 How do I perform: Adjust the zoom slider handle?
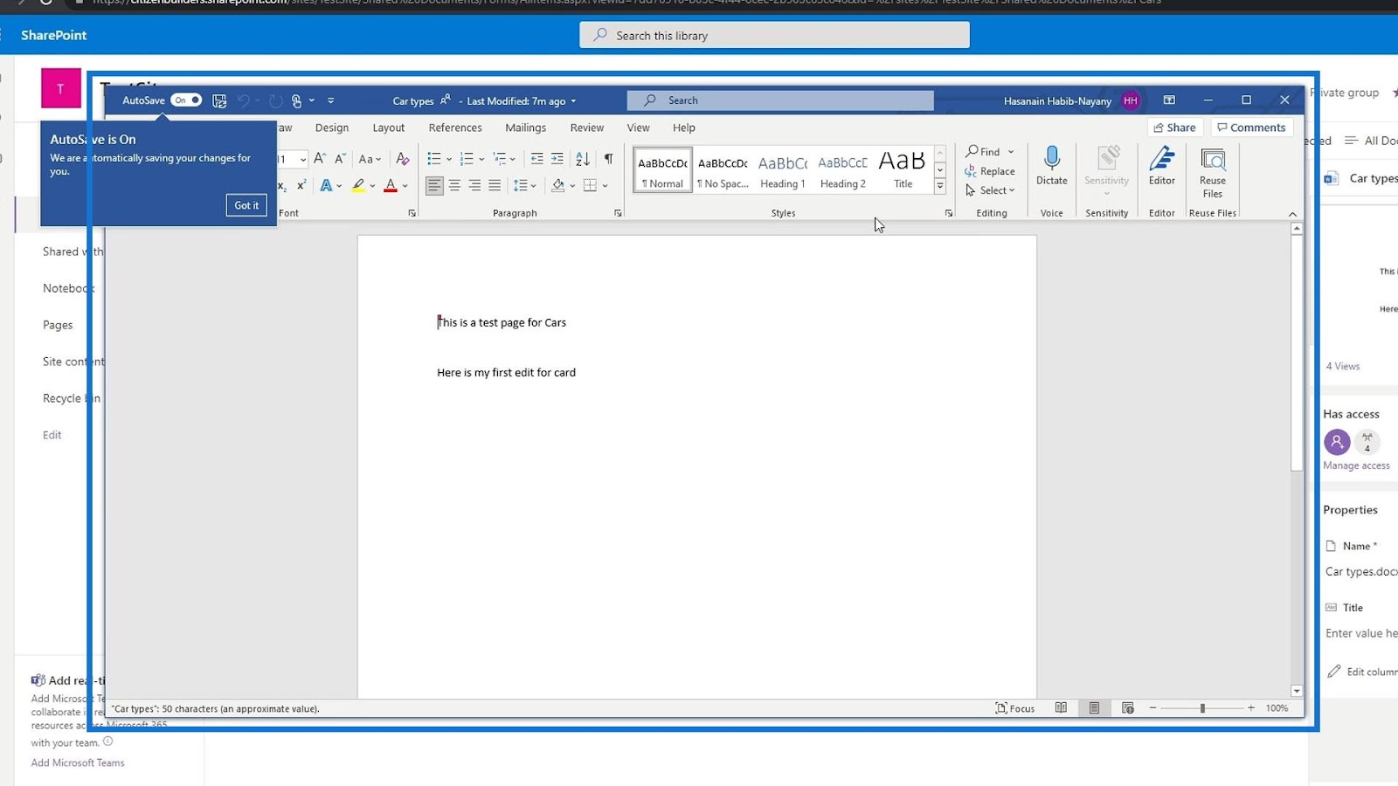(1202, 708)
